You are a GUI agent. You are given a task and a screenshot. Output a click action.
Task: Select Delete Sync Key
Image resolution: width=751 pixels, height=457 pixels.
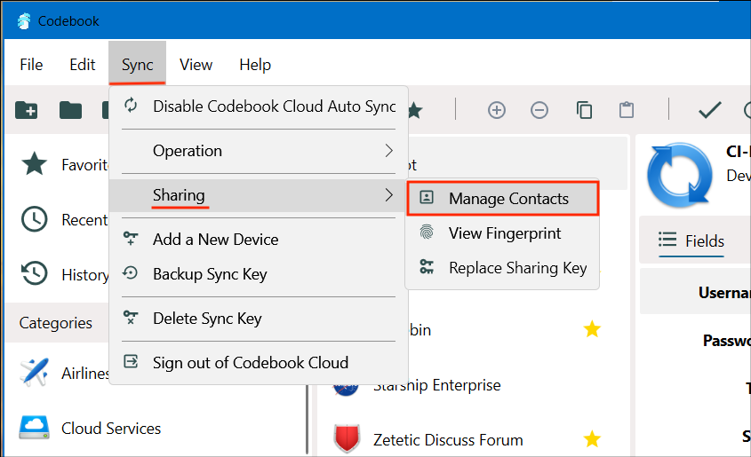point(259,319)
